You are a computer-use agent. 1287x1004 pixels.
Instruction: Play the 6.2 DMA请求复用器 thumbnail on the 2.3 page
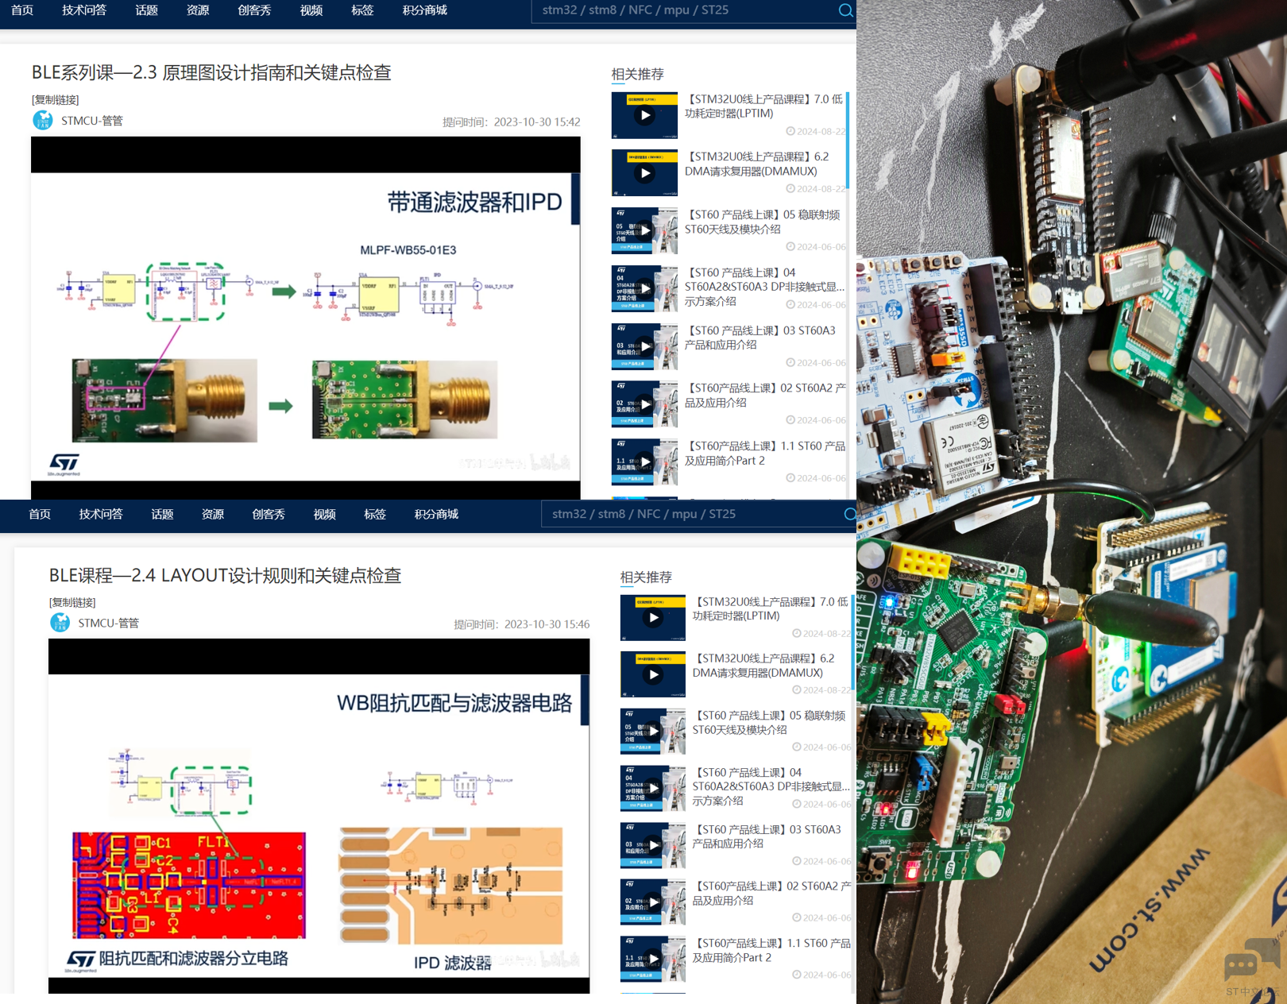coord(644,173)
